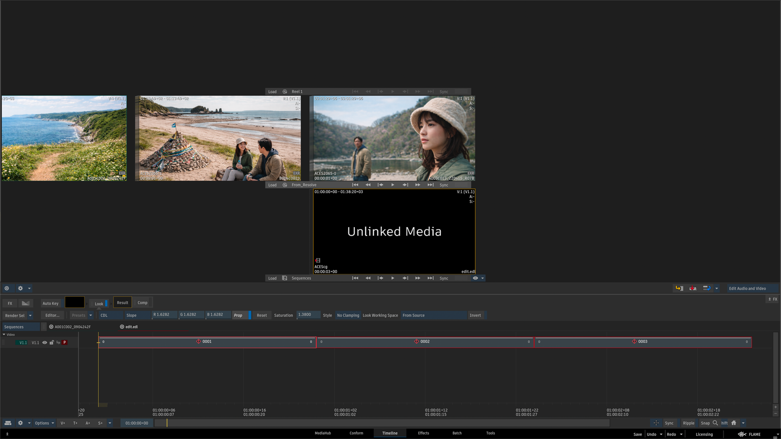The width and height of the screenshot is (781, 439).
Task: Lock the V1.1 video track
Action: 51,342
